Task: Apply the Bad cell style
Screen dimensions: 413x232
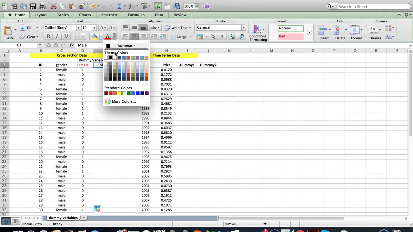Action: (290, 36)
